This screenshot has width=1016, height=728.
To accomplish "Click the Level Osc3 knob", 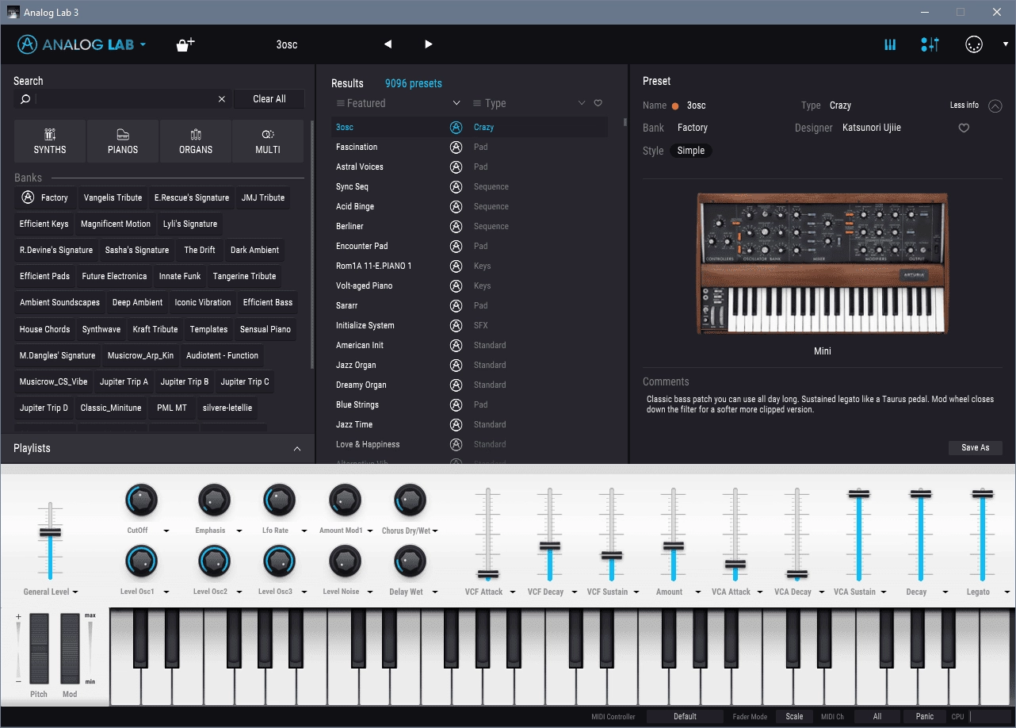I will click(280, 561).
